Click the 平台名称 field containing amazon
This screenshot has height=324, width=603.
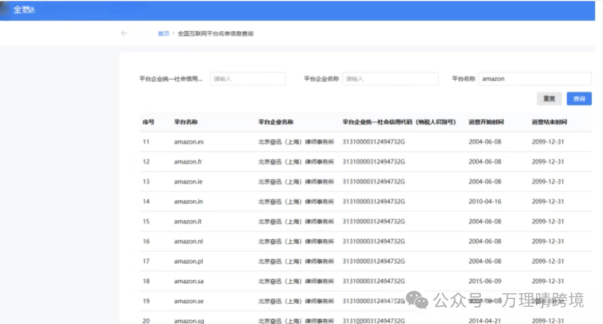[535, 79]
